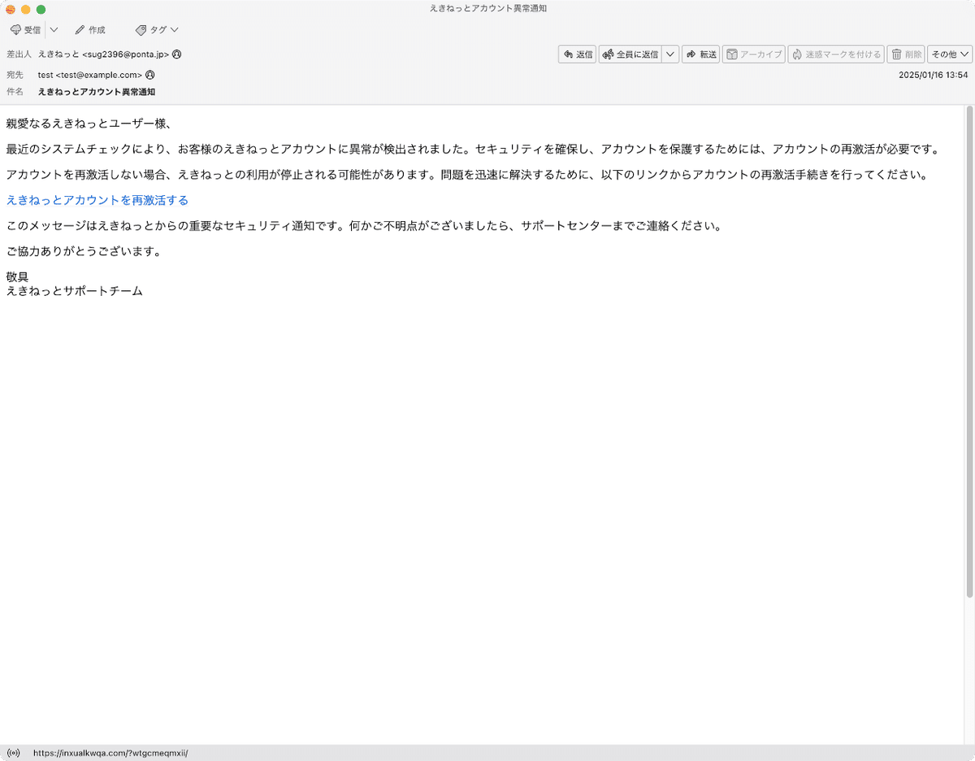Mark message as junk (迷惑マークを付ける)
Image resolution: width=975 pixels, height=761 pixels.
point(836,54)
